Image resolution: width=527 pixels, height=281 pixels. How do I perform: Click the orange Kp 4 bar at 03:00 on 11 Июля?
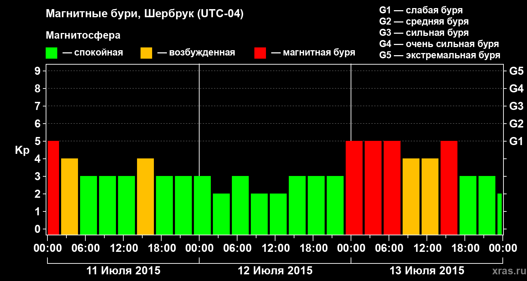tap(70, 196)
